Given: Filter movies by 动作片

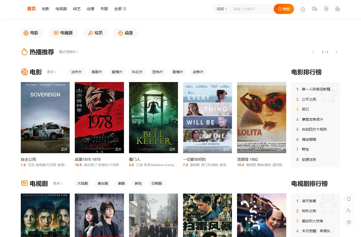Looking at the screenshot, I should (x=77, y=72).
